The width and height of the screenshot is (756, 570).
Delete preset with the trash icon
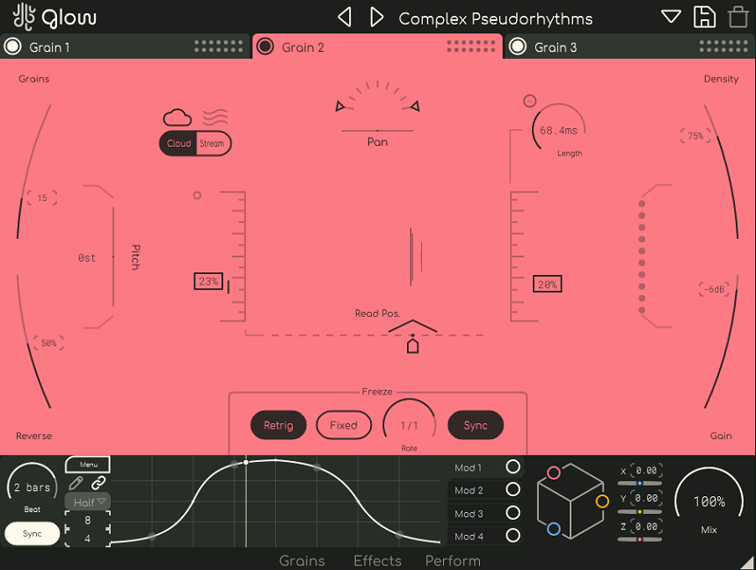pos(738,17)
